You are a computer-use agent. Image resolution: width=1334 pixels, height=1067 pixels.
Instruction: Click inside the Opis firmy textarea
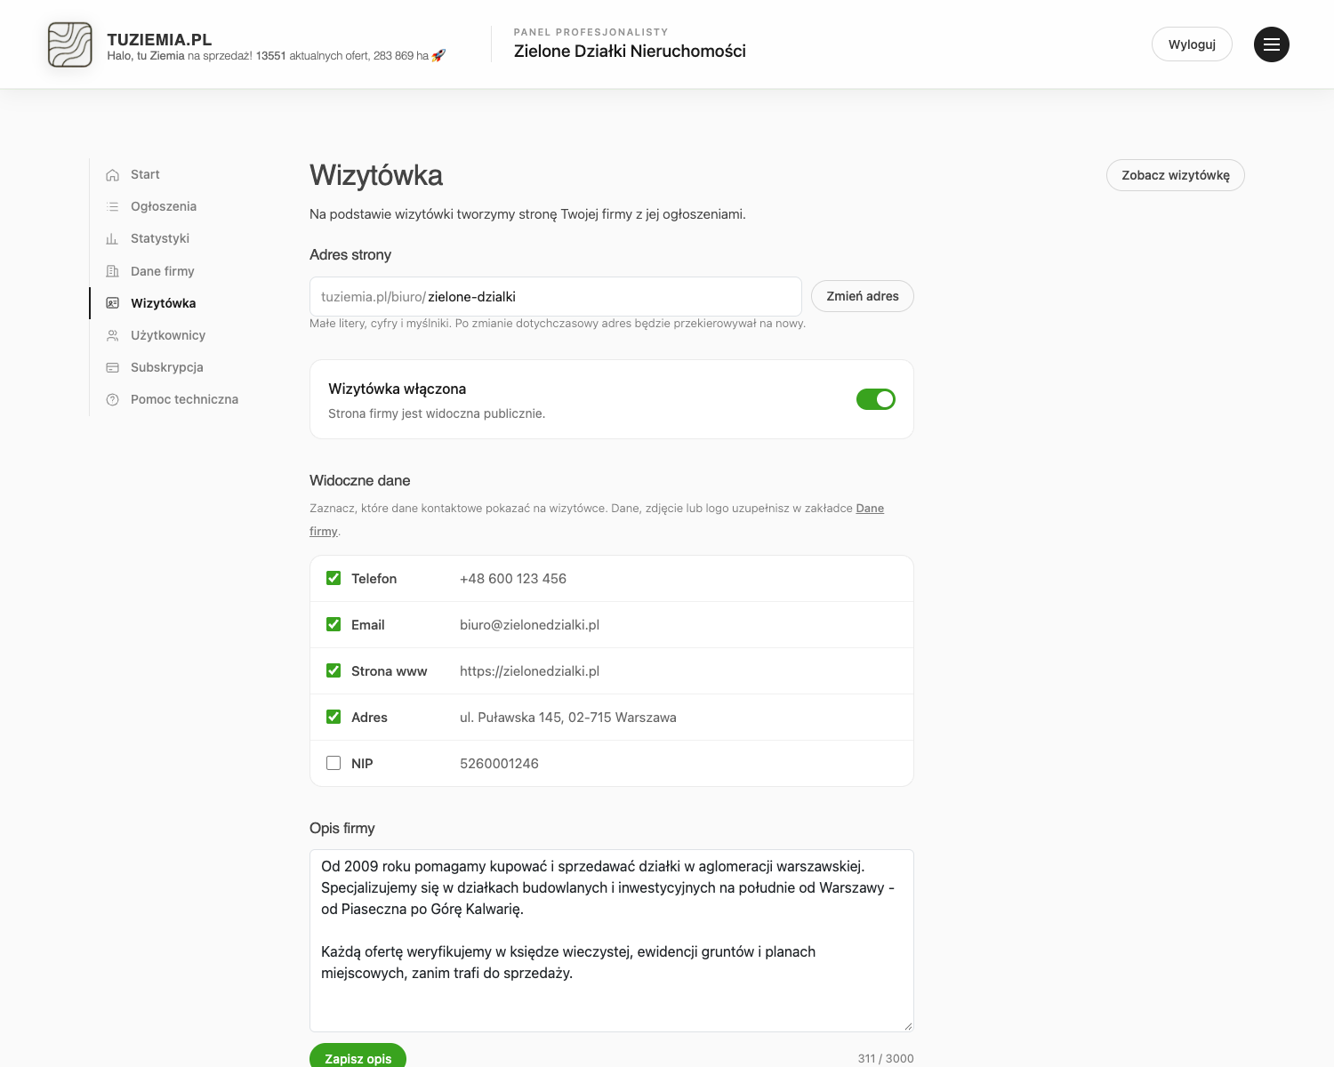tap(612, 941)
